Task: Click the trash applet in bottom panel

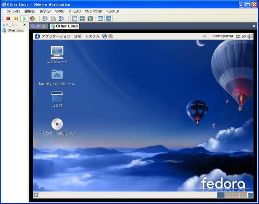Action: click(x=251, y=195)
